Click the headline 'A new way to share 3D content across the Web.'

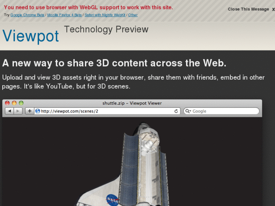pyautogui.click(x=114, y=63)
